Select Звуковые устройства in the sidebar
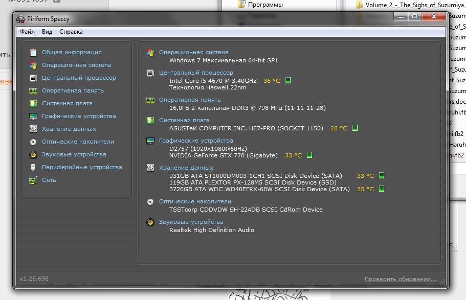Image resolution: width=466 pixels, height=300 pixels. [x=74, y=154]
